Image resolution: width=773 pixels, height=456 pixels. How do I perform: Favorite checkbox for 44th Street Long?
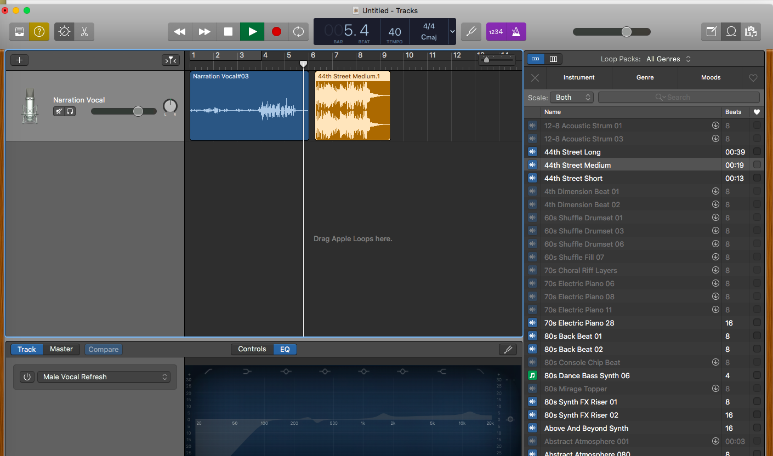coord(757,152)
